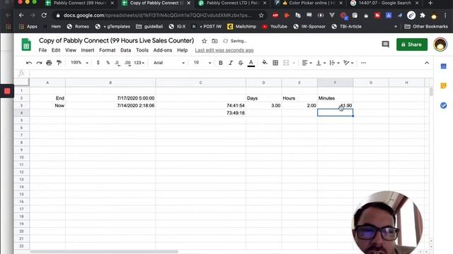Select column F header

click(x=335, y=83)
